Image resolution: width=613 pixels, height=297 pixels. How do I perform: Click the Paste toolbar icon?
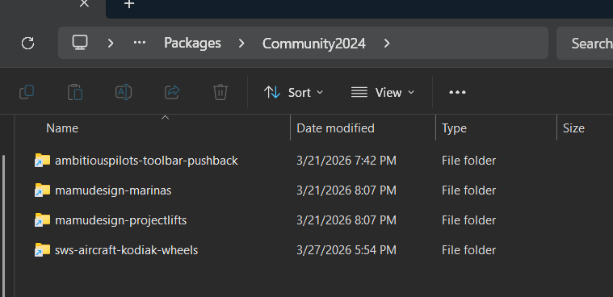(75, 92)
